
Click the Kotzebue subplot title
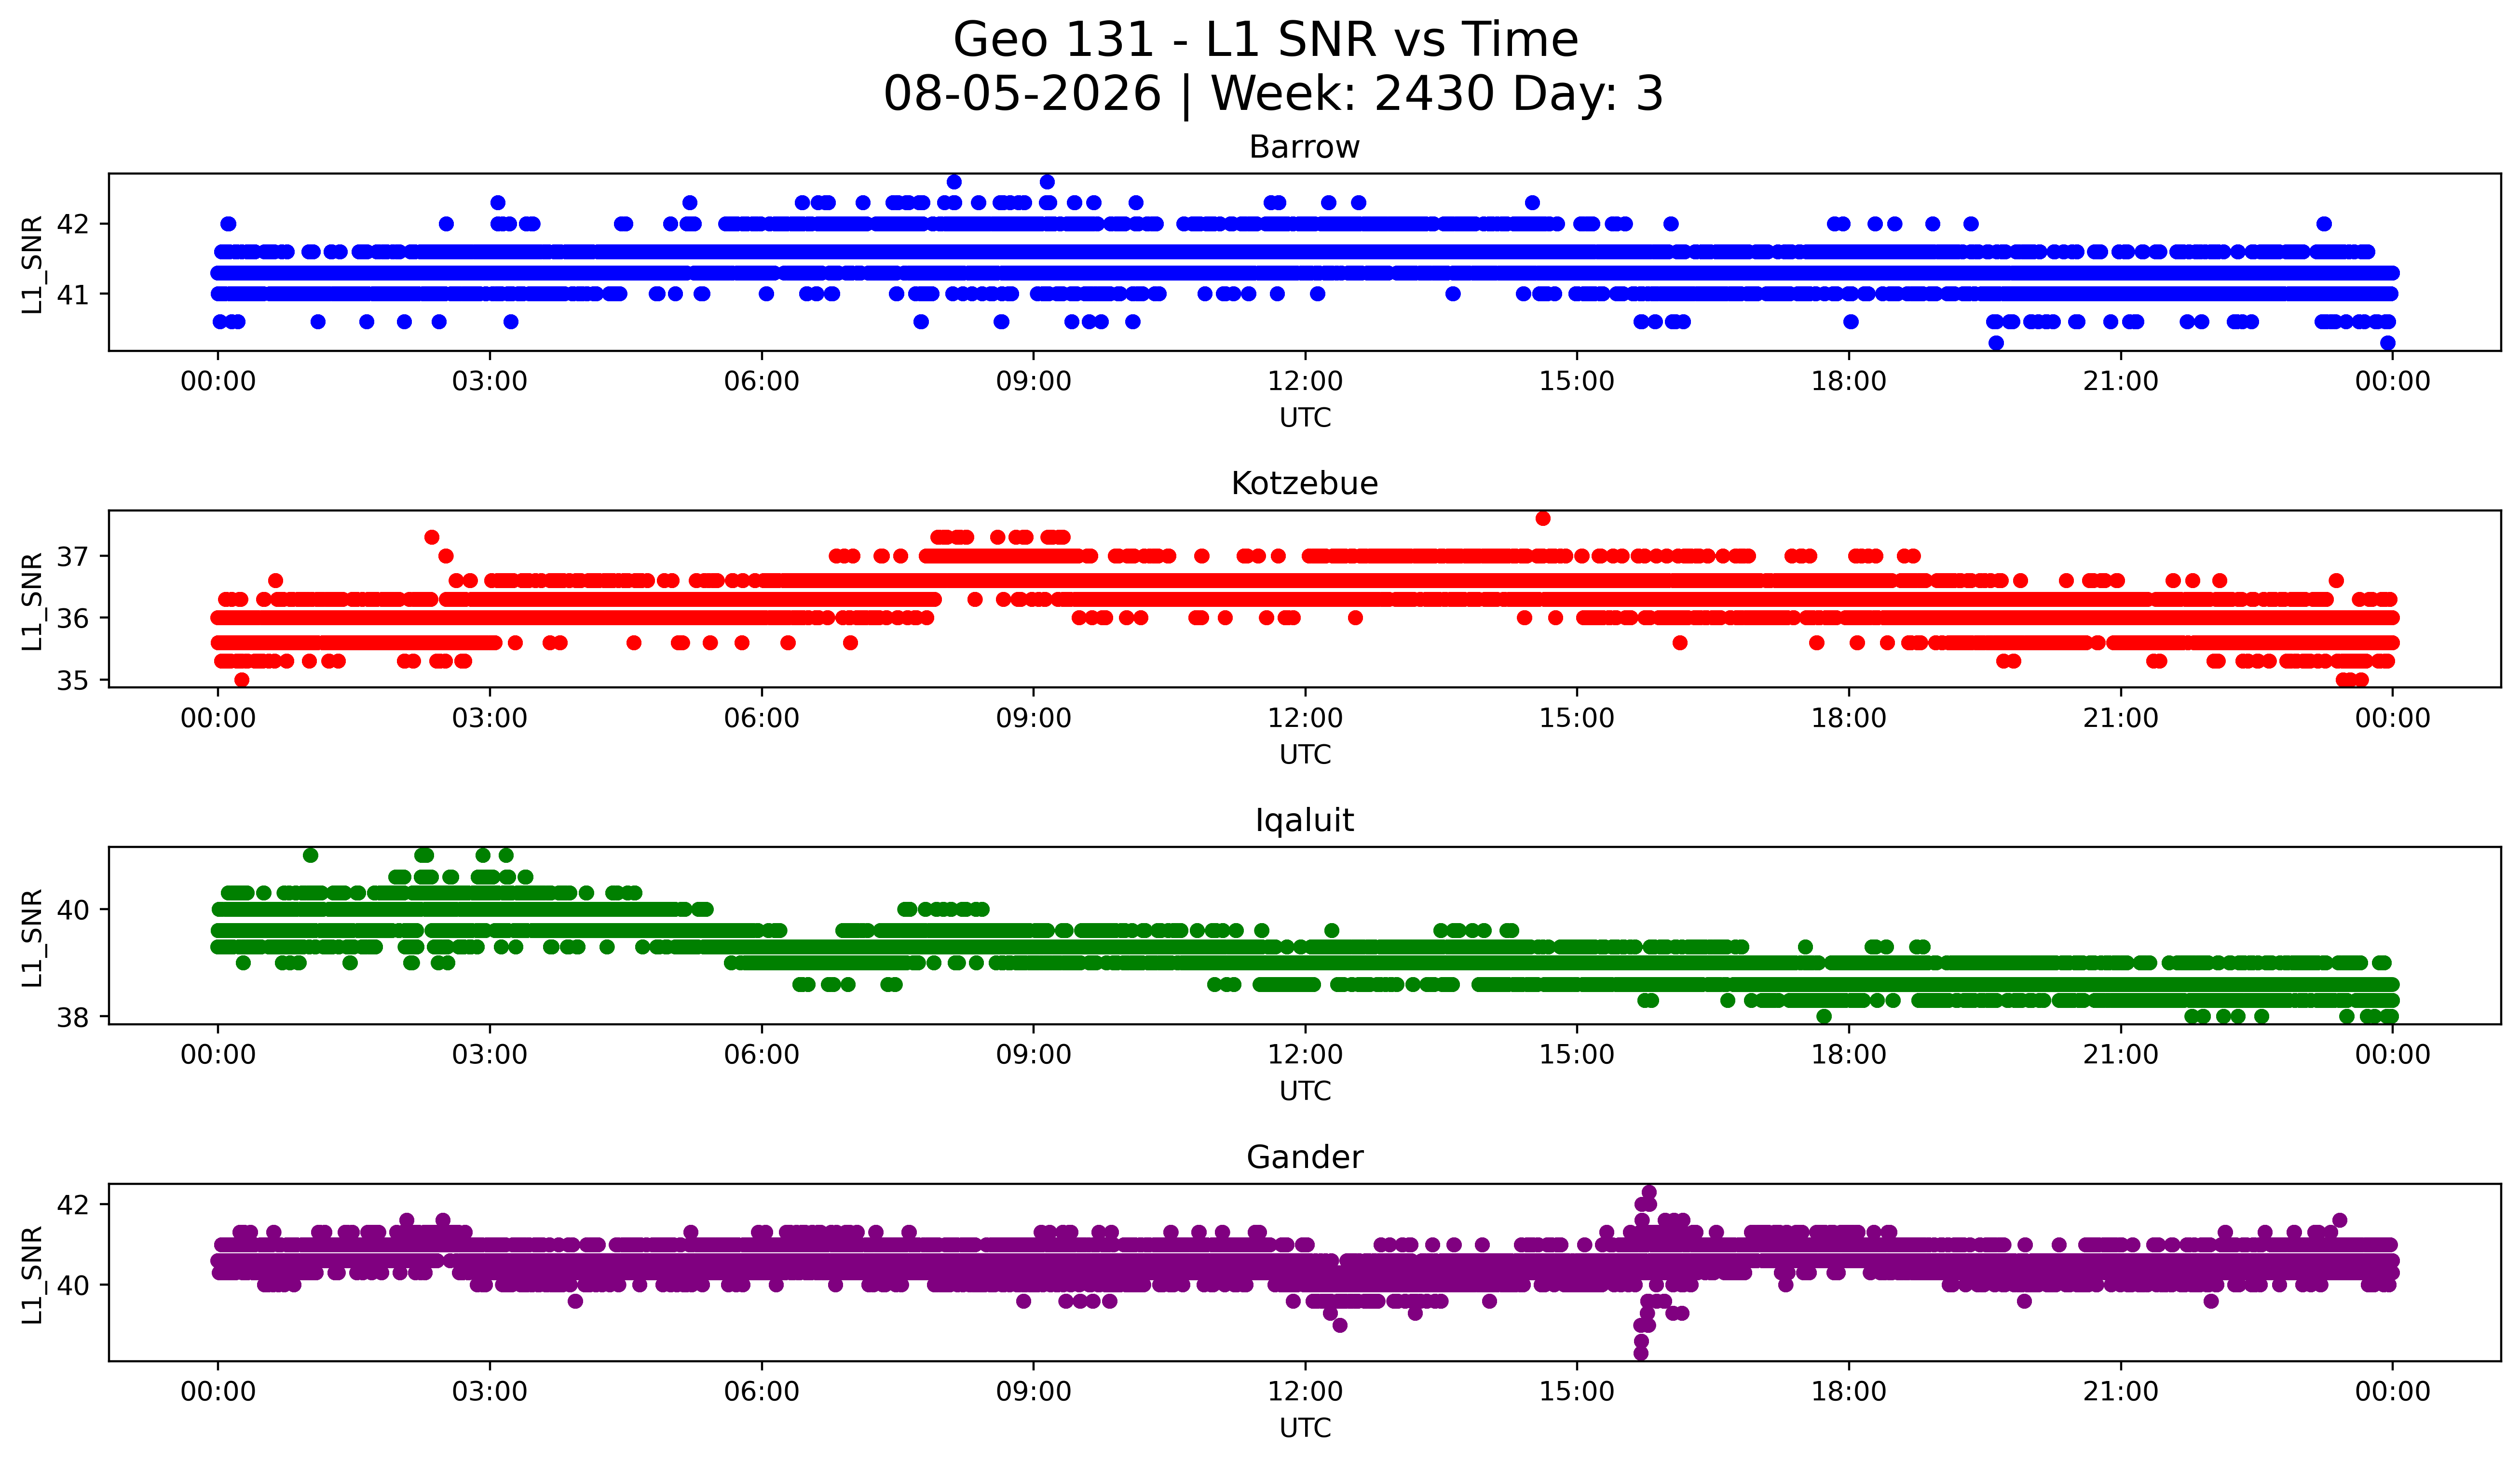click(1304, 483)
